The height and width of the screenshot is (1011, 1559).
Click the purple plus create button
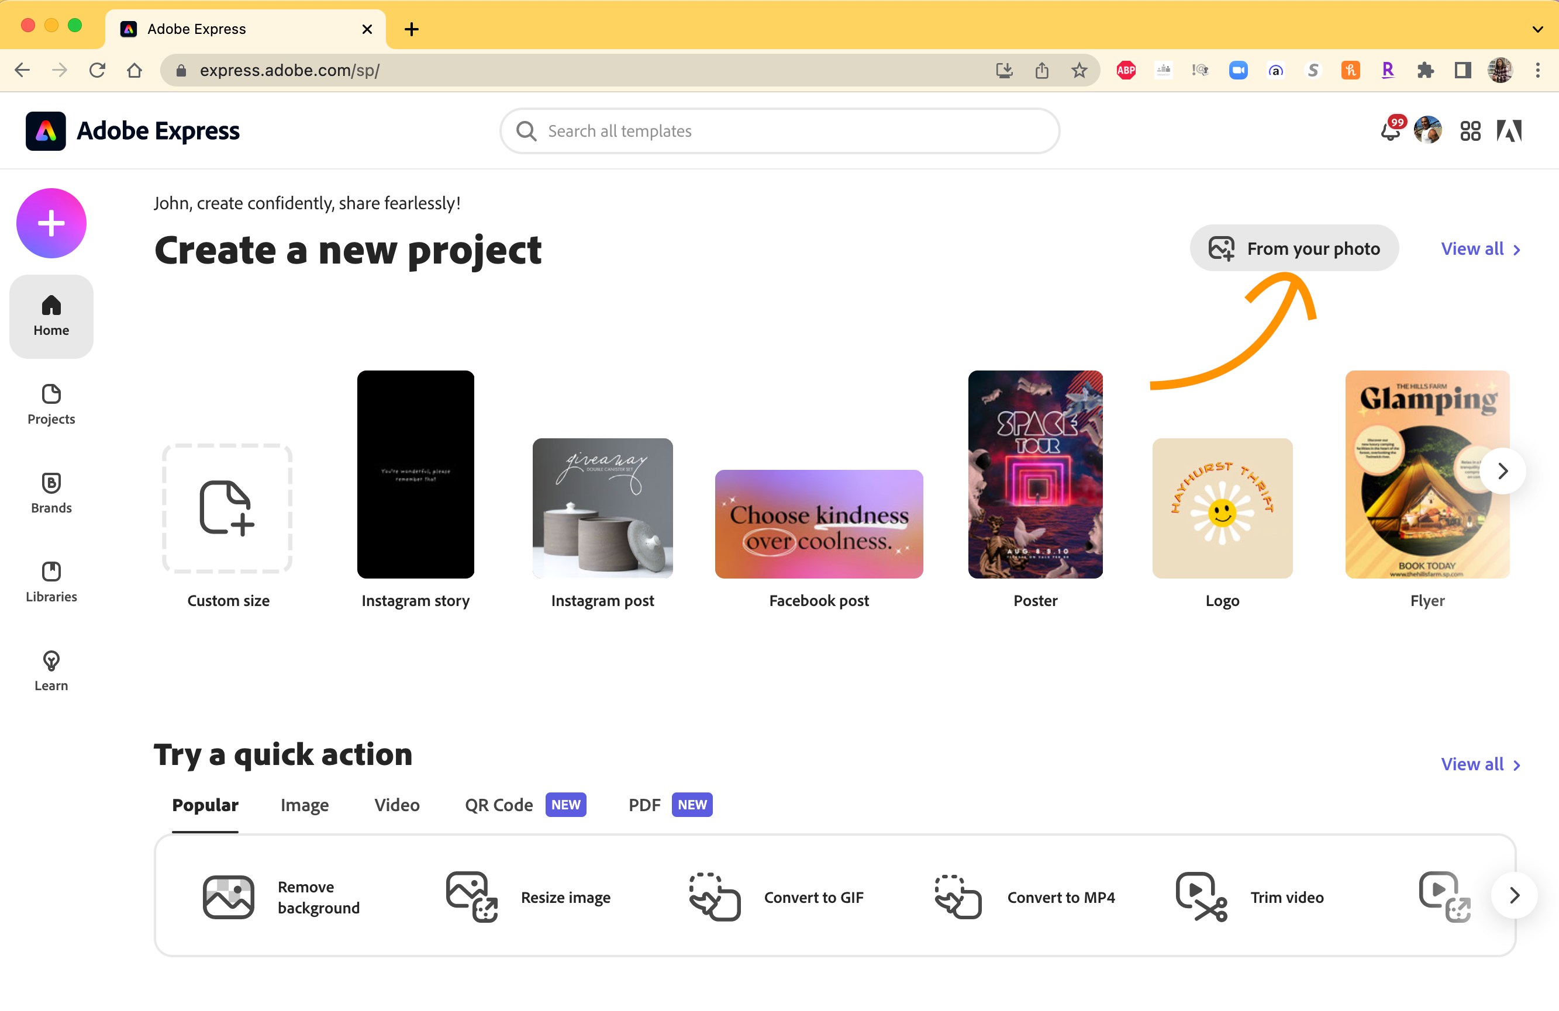click(x=51, y=223)
